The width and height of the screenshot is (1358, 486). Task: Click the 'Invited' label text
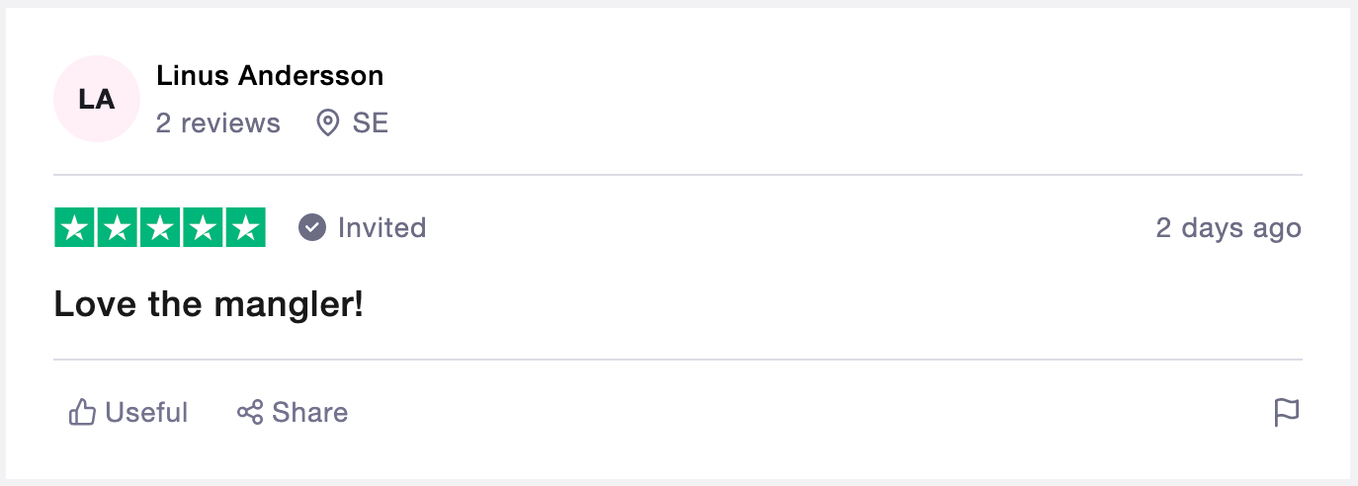point(382,228)
